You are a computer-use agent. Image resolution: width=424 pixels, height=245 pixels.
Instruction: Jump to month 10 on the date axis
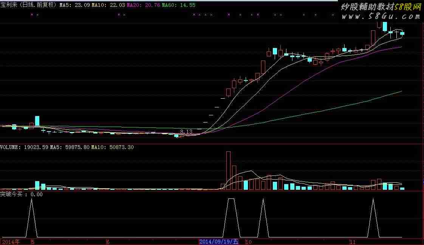click(248, 242)
